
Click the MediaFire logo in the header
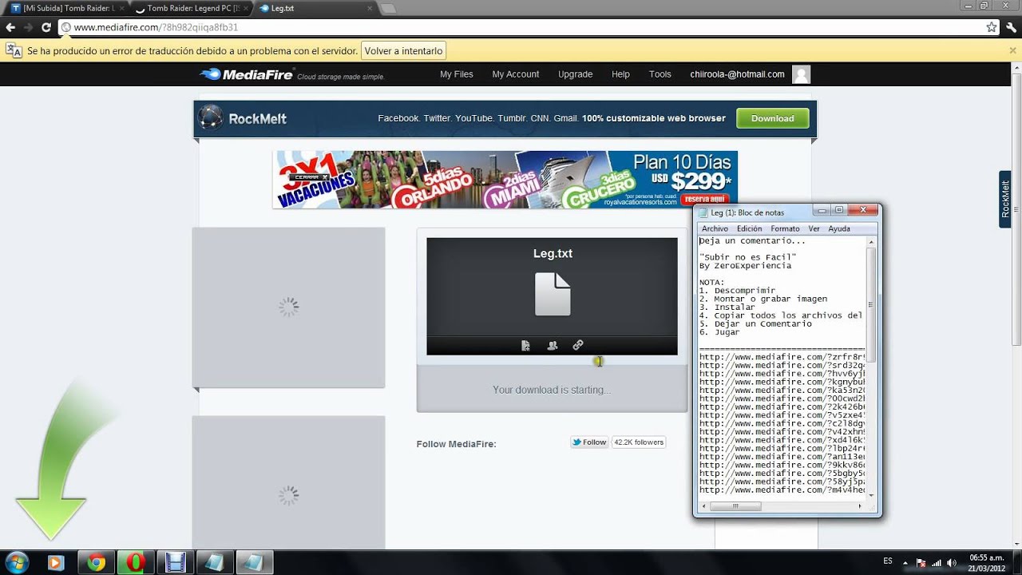(x=246, y=74)
